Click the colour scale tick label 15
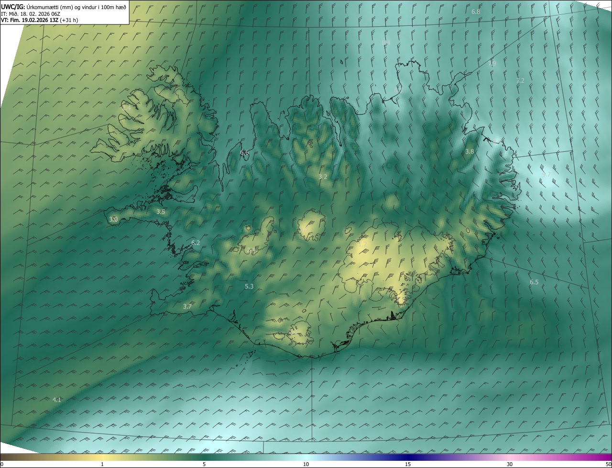 coord(408,465)
